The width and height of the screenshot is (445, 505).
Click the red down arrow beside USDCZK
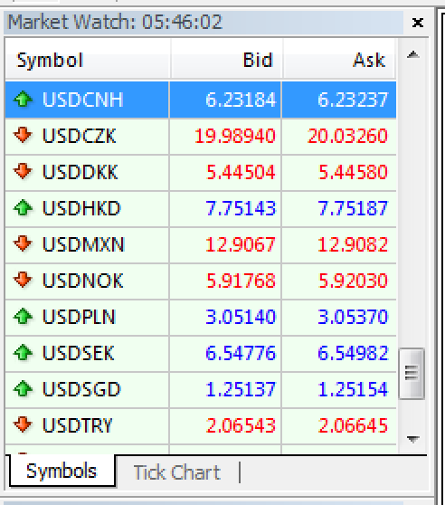point(23,135)
